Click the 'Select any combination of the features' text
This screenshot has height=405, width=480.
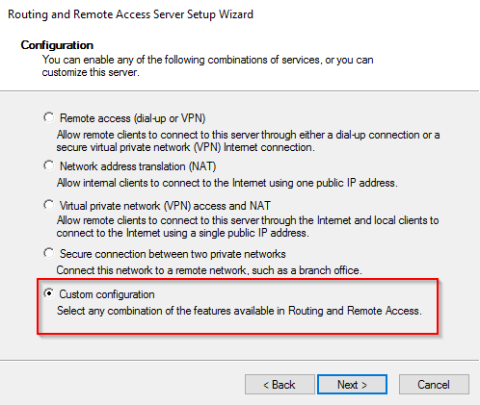click(239, 311)
